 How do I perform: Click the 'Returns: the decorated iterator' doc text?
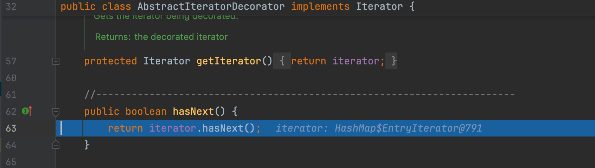161,37
